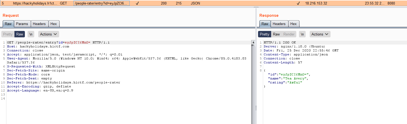Show the request Hex tab

point(53,24)
